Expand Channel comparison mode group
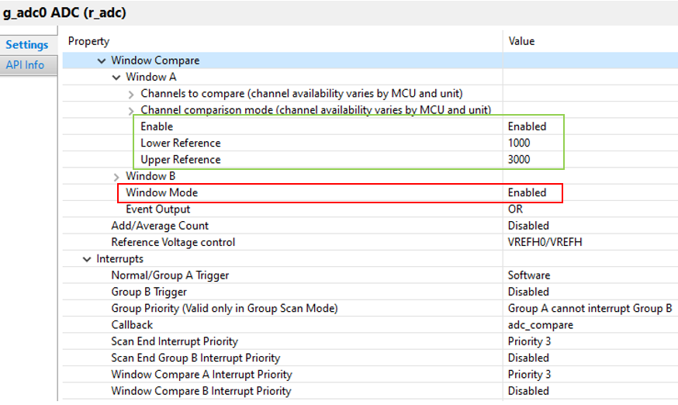 tap(131, 111)
